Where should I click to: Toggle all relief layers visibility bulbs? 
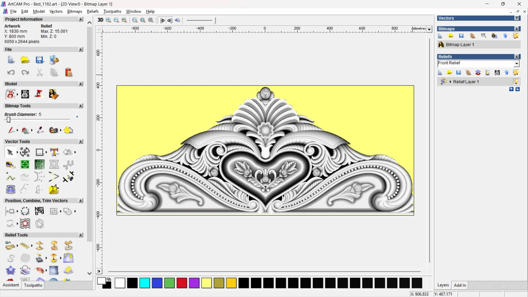516,73
